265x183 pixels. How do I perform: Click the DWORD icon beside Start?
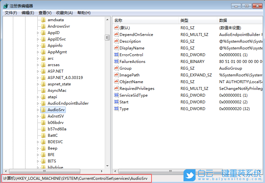[x=116, y=102]
